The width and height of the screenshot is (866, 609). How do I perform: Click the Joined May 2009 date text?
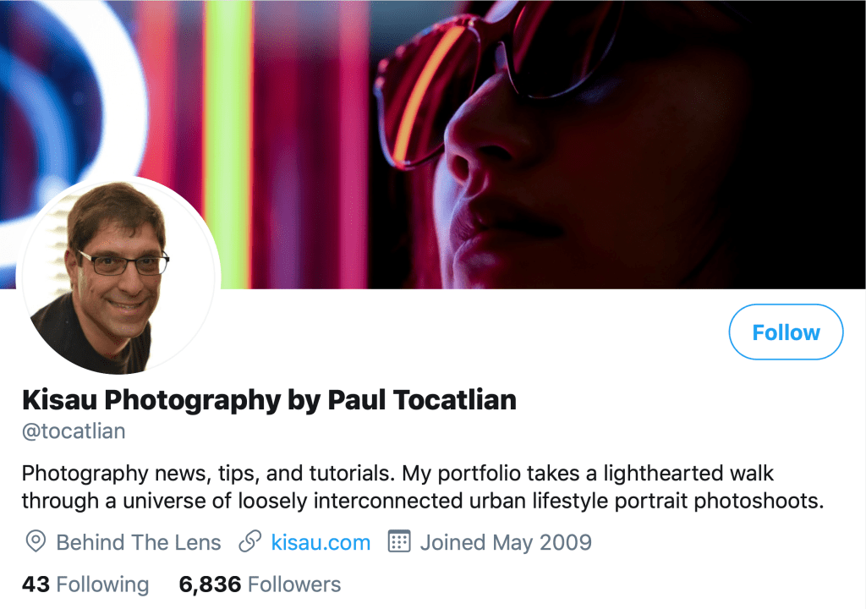point(506,542)
